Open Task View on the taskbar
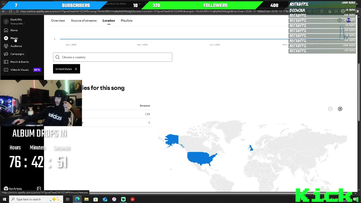 click(68, 199)
